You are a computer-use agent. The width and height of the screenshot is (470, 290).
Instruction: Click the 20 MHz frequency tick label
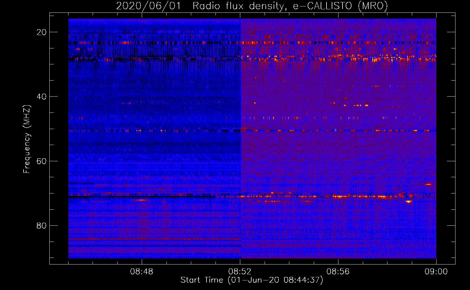(42, 32)
